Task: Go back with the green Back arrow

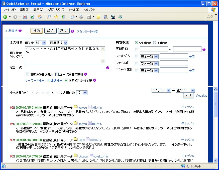Action: pos(5,17)
